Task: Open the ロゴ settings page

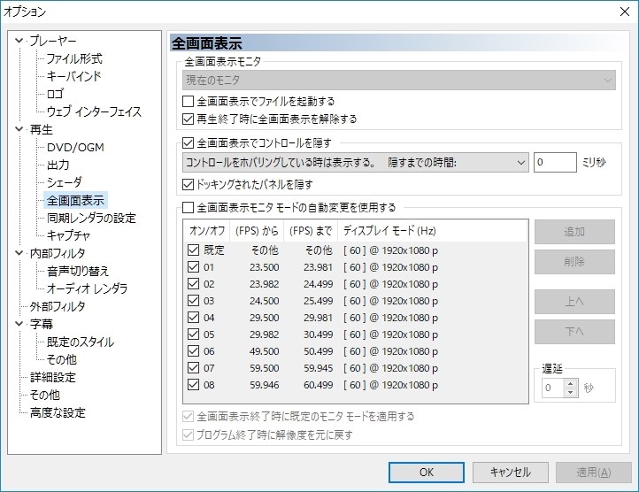Action: point(55,94)
